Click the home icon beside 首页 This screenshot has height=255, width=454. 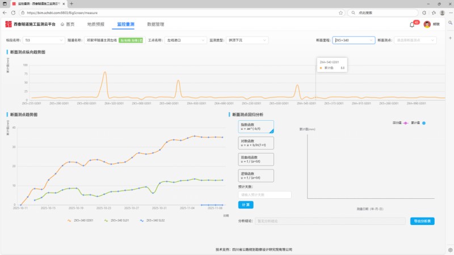pos(62,24)
